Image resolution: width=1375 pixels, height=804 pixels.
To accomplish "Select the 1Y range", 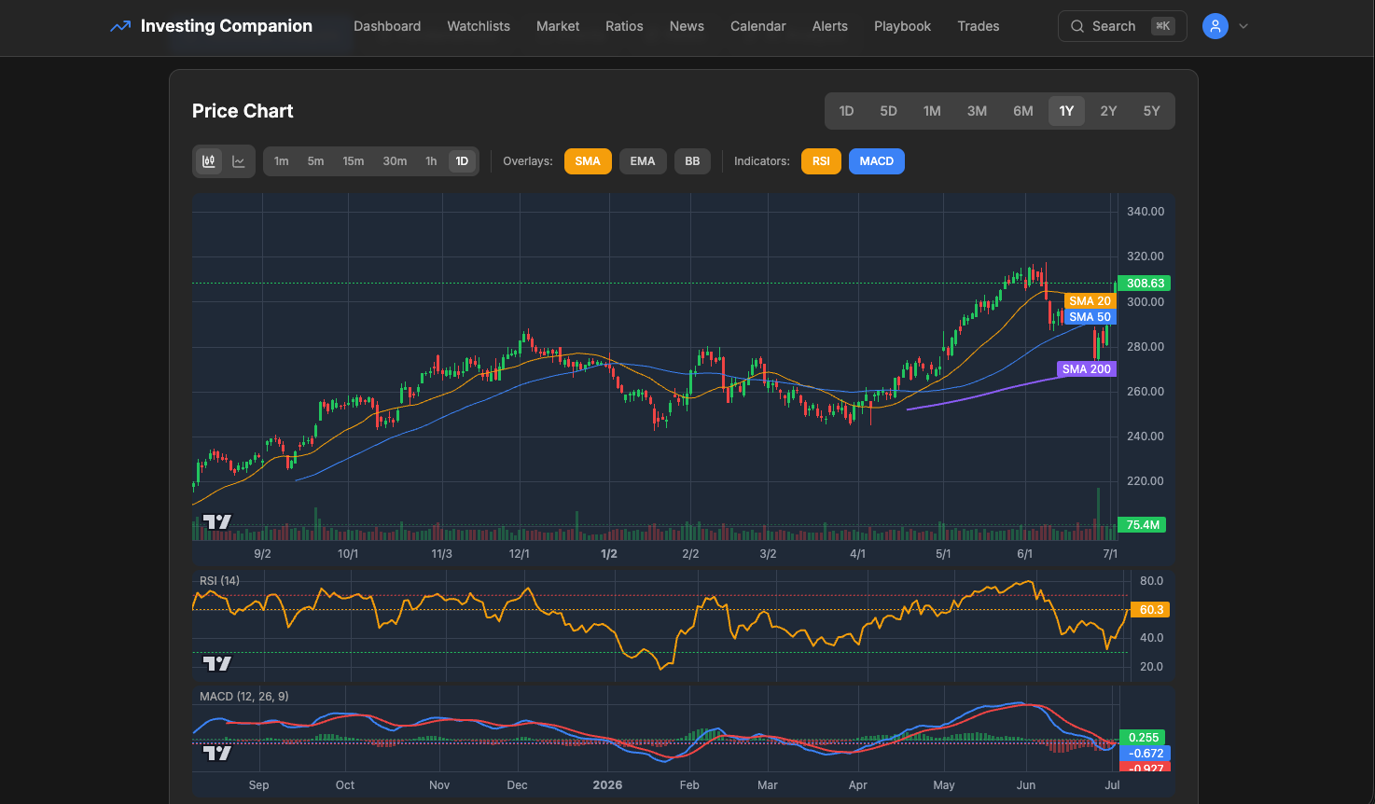I will (x=1066, y=111).
